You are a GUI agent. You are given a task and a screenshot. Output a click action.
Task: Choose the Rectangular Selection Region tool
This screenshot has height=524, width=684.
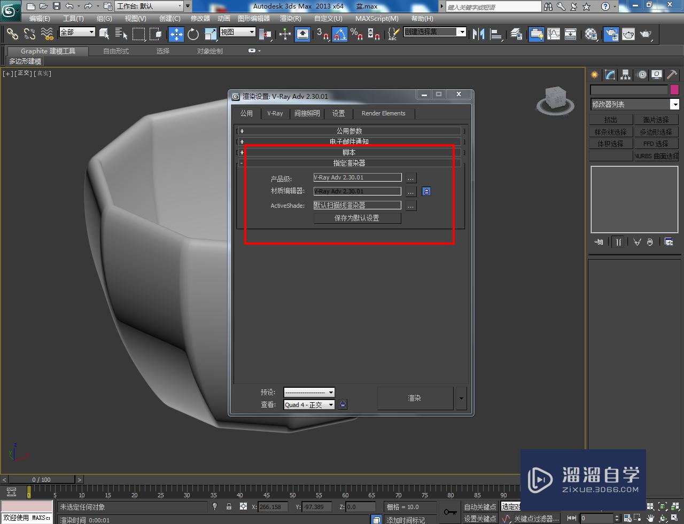pyautogui.click(x=138, y=34)
